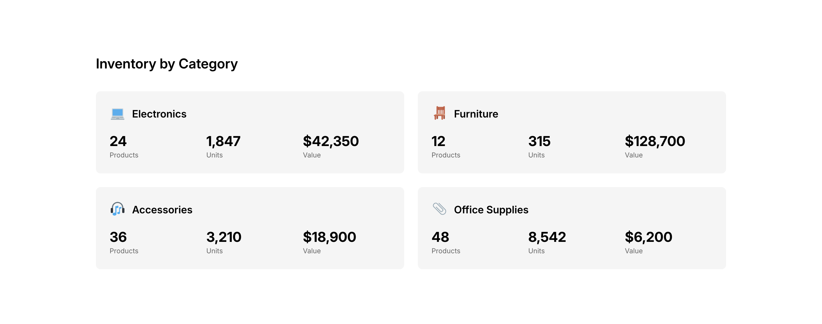822x324 pixels.
Task: Click the Office Supplies value $6,200
Action: tap(648, 237)
